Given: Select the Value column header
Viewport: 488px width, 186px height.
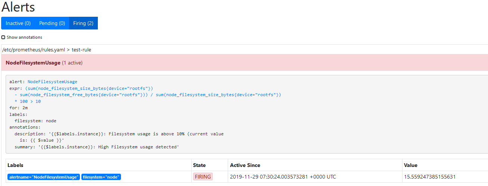Looking at the screenshot, I should point(410,165).
